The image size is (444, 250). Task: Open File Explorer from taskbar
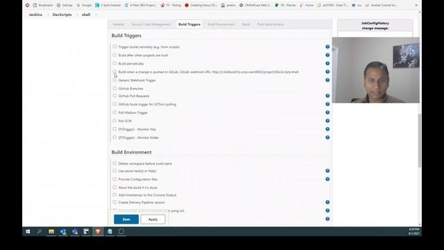point(51,231)
